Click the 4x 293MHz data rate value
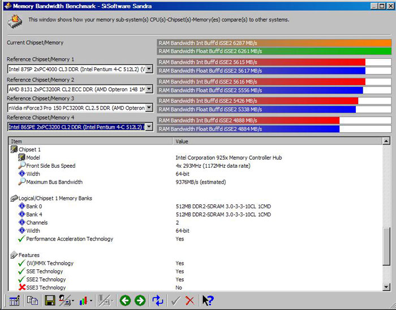The image size is (396, 310). [x=213, y=166]
